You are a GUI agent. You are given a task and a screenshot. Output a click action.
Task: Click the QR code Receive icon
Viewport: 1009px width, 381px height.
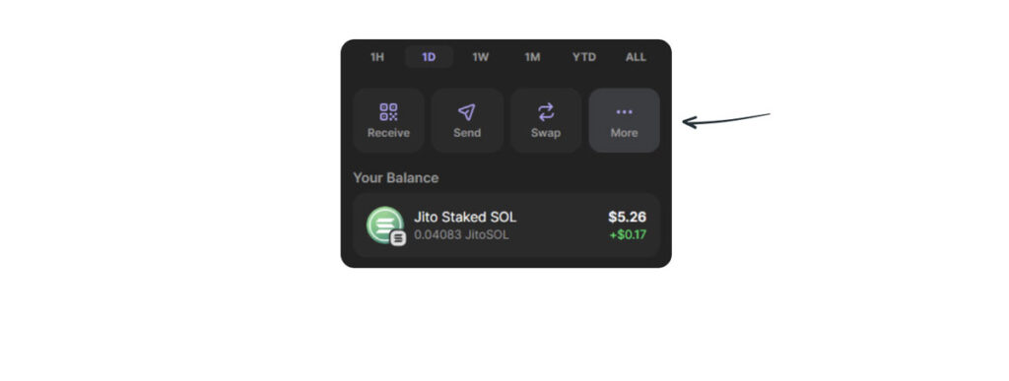click(x=388, y=112)
